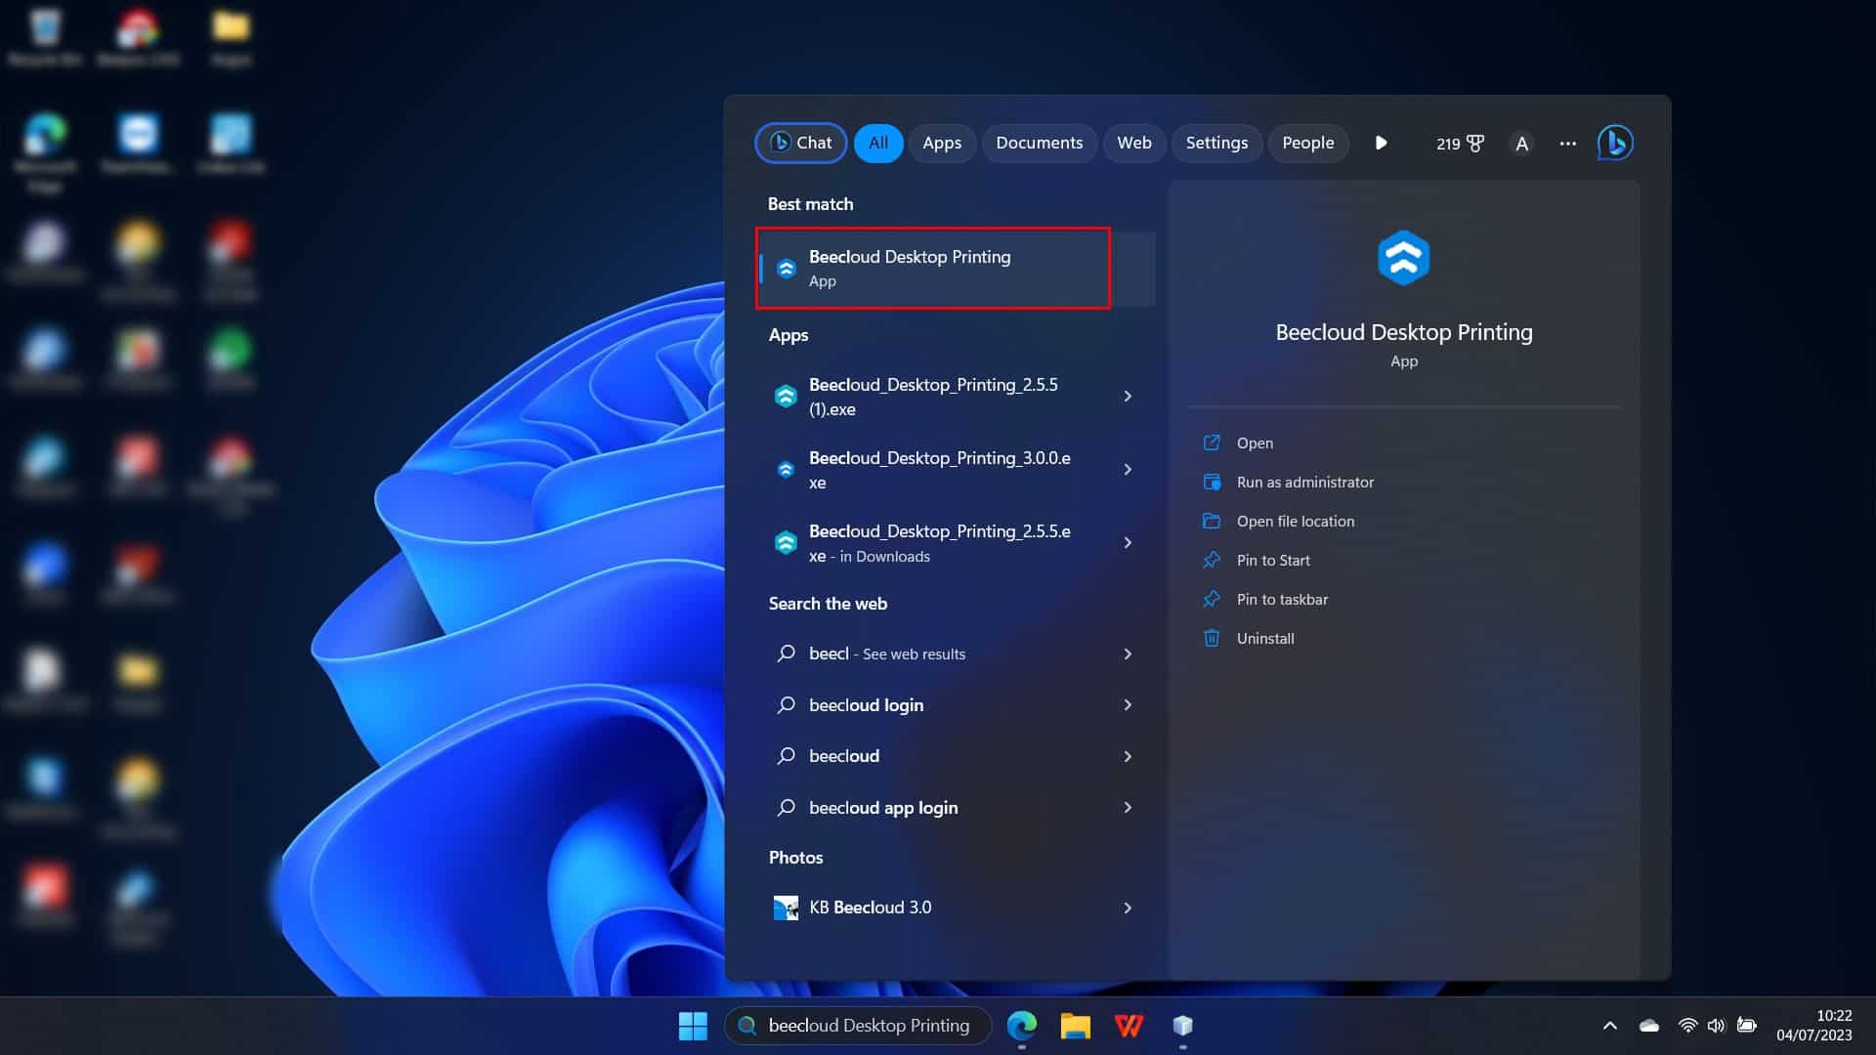1876x1055 pixels.
Task: Select Beecloud_Desktop_Printing_2.5.5 (1).exe result
Action: coord(933,397)
